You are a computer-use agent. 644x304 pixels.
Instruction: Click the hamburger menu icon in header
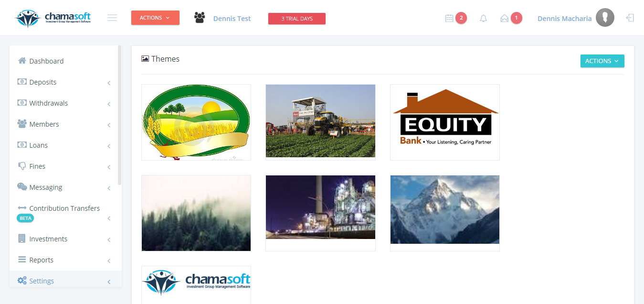[112, 18]
